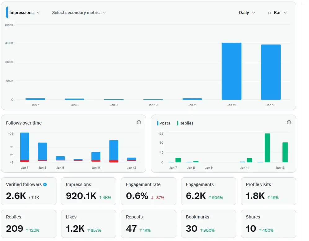This screenshot has height=241, width=309.
Task: Select the Shares metric card
Action: click(268, 224)
